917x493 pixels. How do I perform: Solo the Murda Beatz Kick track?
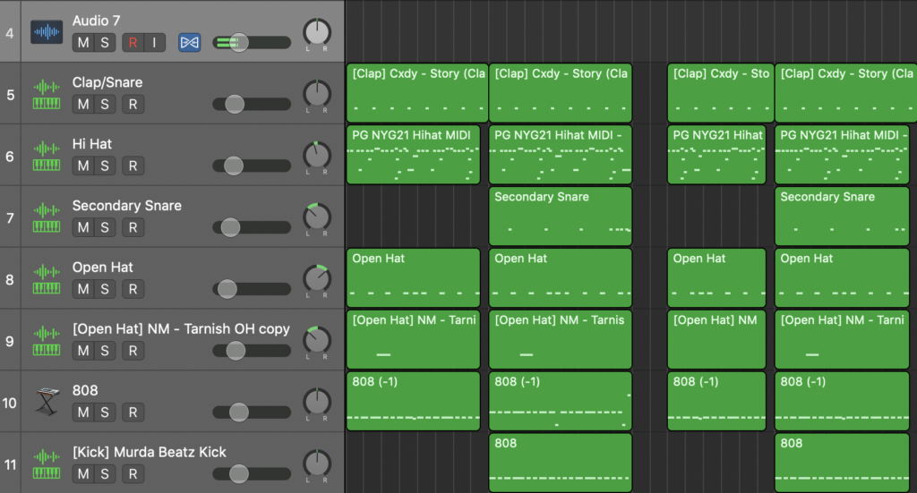coord(105,474)
